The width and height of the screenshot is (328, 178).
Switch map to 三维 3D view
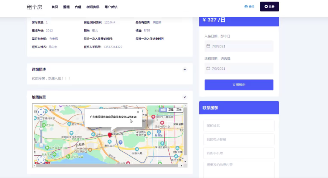179,110
